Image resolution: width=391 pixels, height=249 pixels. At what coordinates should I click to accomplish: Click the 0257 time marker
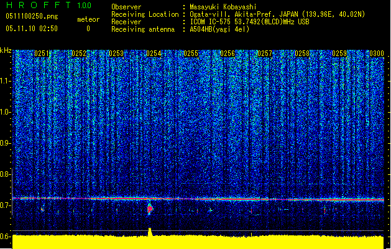click(x=265, y=54)
